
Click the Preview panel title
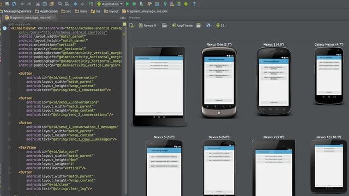(x=134, y=17)
